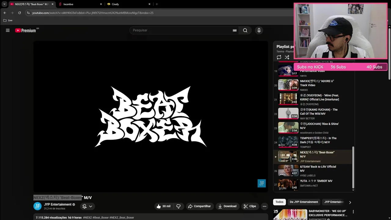Show more filter chips with the arrow
Image resolution: width=391 pixels, height=220 pixels.
(350, 202)
